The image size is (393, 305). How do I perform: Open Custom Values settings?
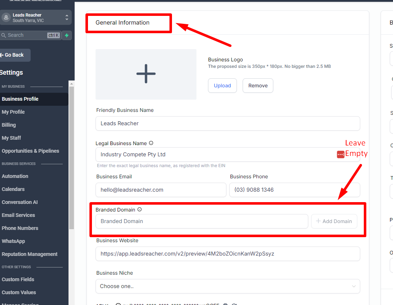click(x=19, y=292)
